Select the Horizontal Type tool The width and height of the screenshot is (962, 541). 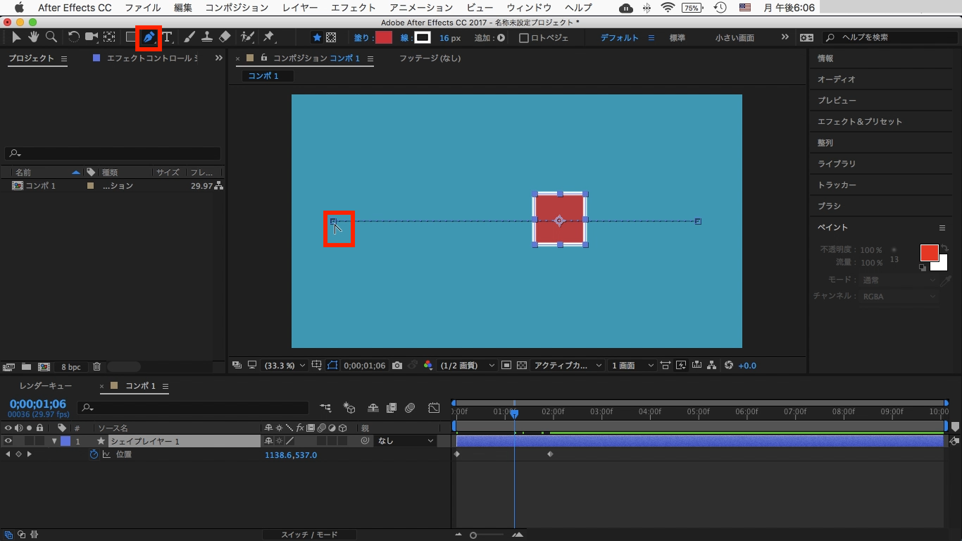pos(167,37)
